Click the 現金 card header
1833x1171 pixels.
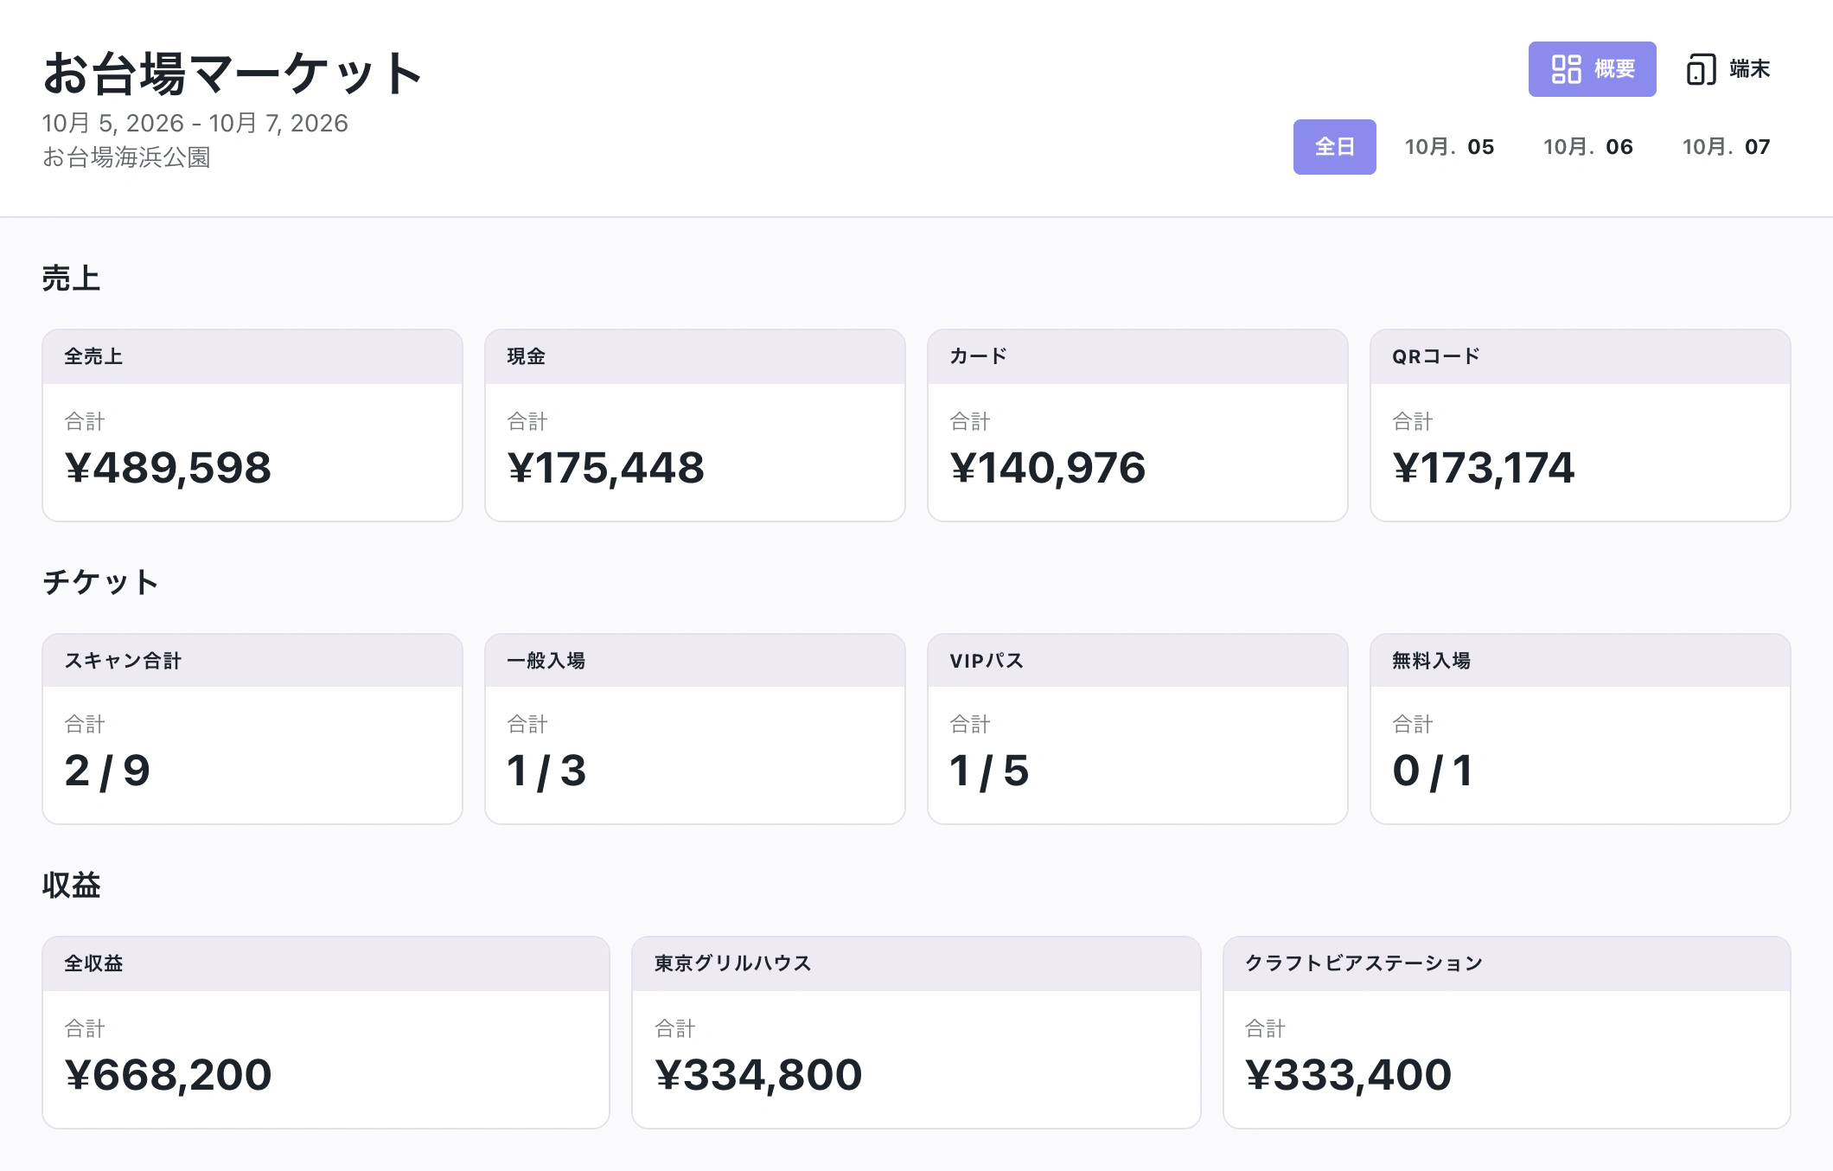(x=695, y=356)
